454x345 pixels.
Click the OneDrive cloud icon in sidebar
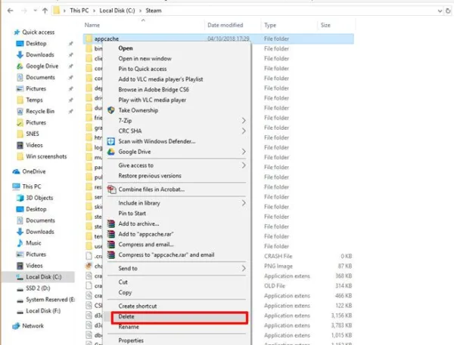click(16, 171)
